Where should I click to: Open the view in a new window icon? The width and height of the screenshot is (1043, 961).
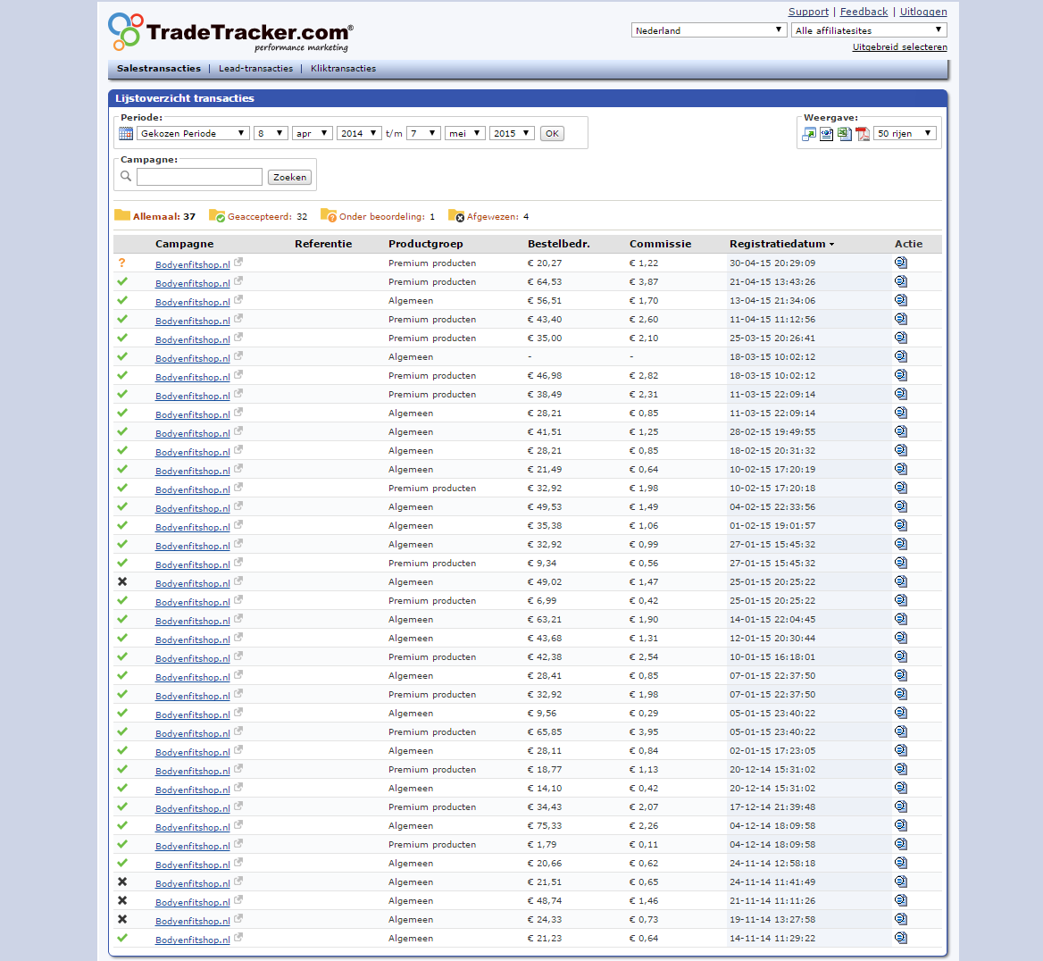809,134
